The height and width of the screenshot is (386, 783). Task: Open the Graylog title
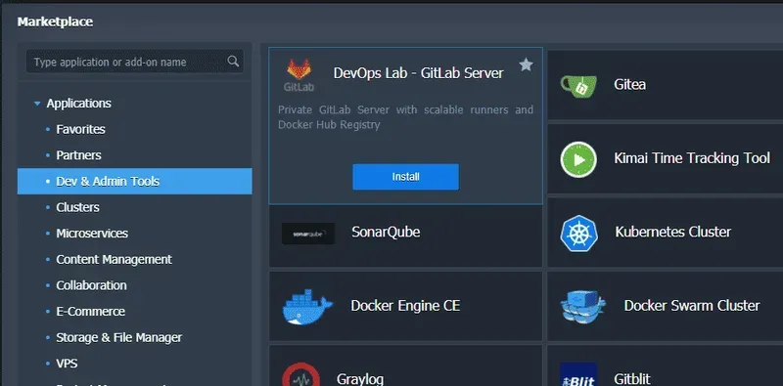360,379
